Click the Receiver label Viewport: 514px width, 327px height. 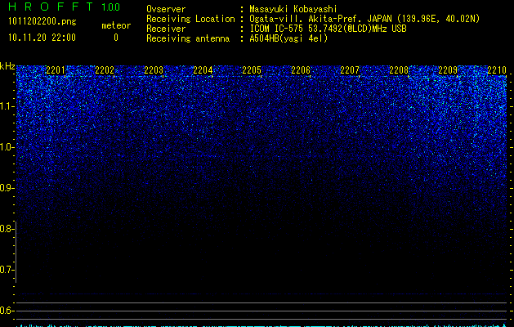(166, 29)
